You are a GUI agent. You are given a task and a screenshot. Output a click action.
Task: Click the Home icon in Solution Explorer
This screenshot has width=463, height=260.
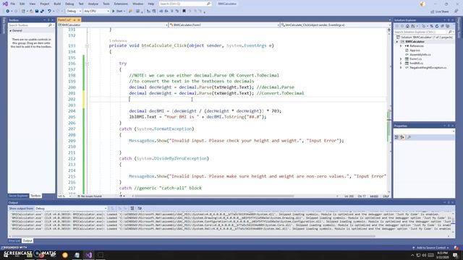[407, 26]
